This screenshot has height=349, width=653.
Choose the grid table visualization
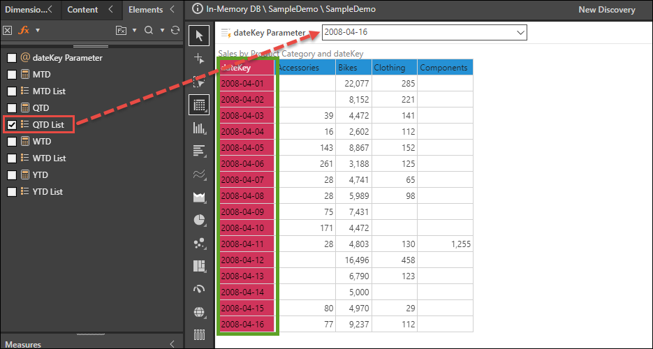200,105
